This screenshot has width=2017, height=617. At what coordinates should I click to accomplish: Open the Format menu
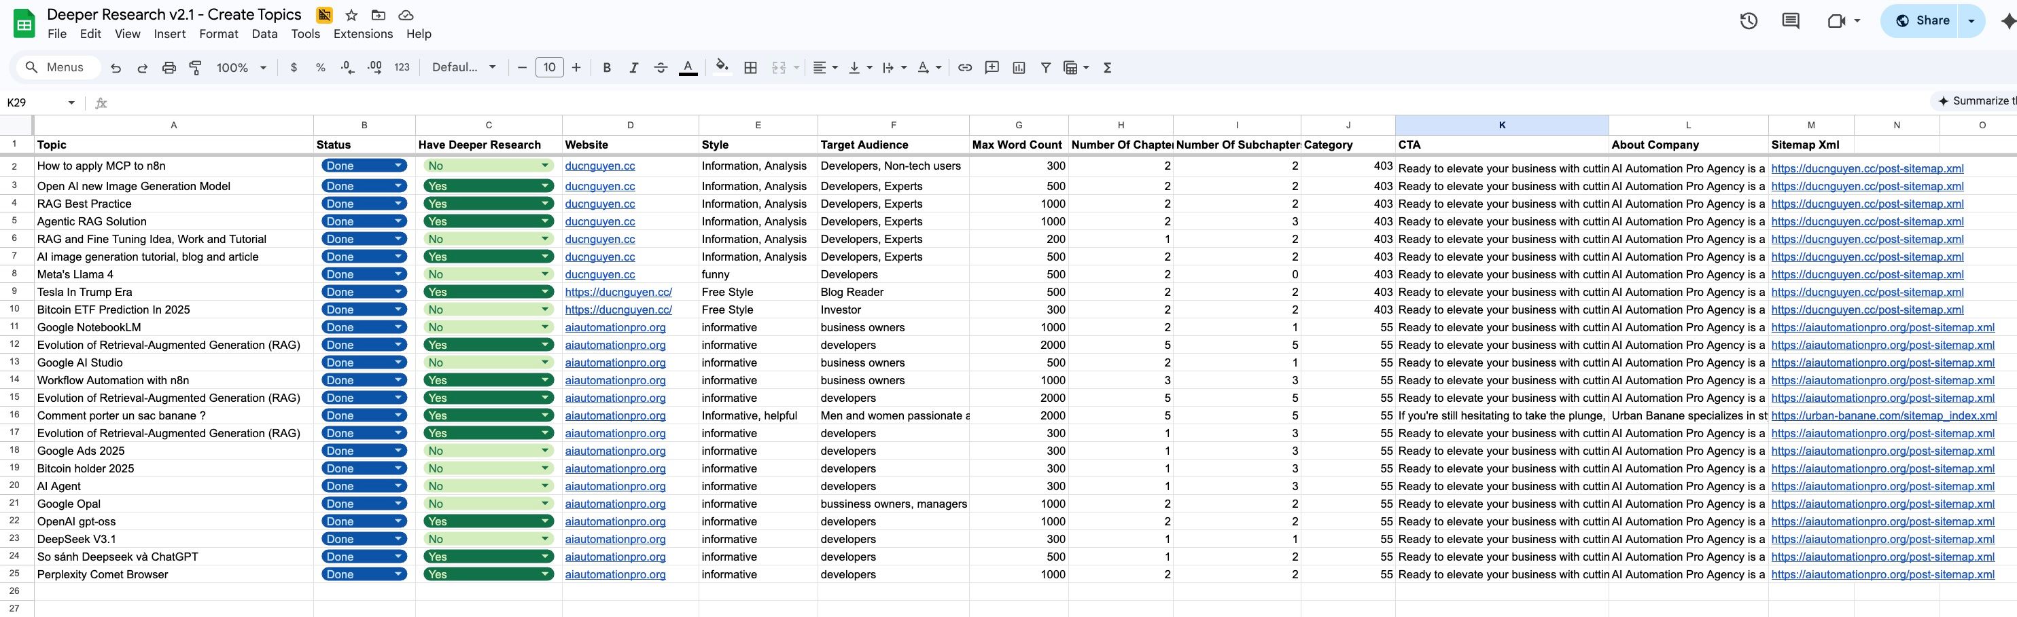[218, 34]
